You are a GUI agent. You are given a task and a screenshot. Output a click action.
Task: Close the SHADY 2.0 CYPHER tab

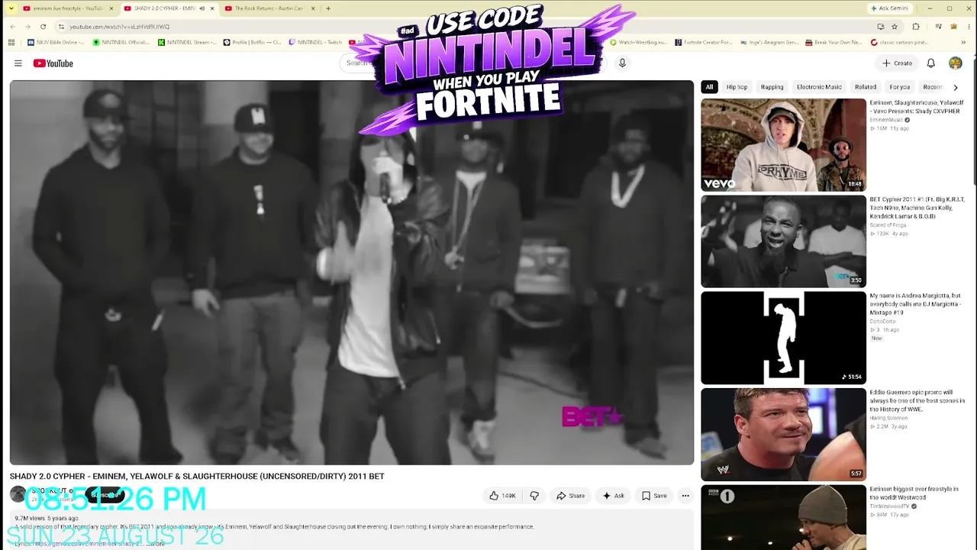[x=211, y=8]
